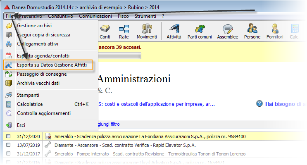The image size is (307, 165).
Task: Open the ? help menu
Action: (x=163, y=16)
